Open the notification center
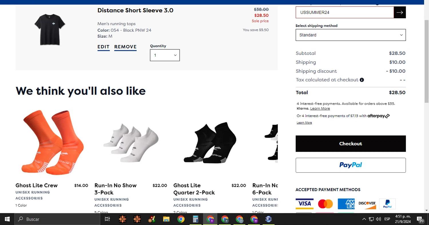429x225 pixels. pos(420,219)
